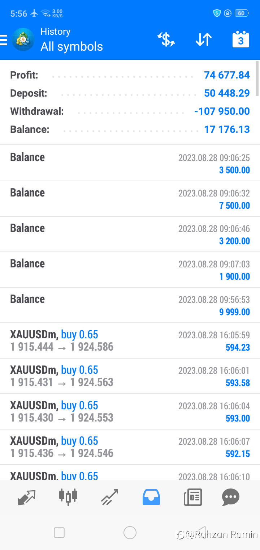This screenshot has height=550, width=260.
Task: Select the 3 500.00 balance entry
Action: pyautogui.click(x=130, y=163)
